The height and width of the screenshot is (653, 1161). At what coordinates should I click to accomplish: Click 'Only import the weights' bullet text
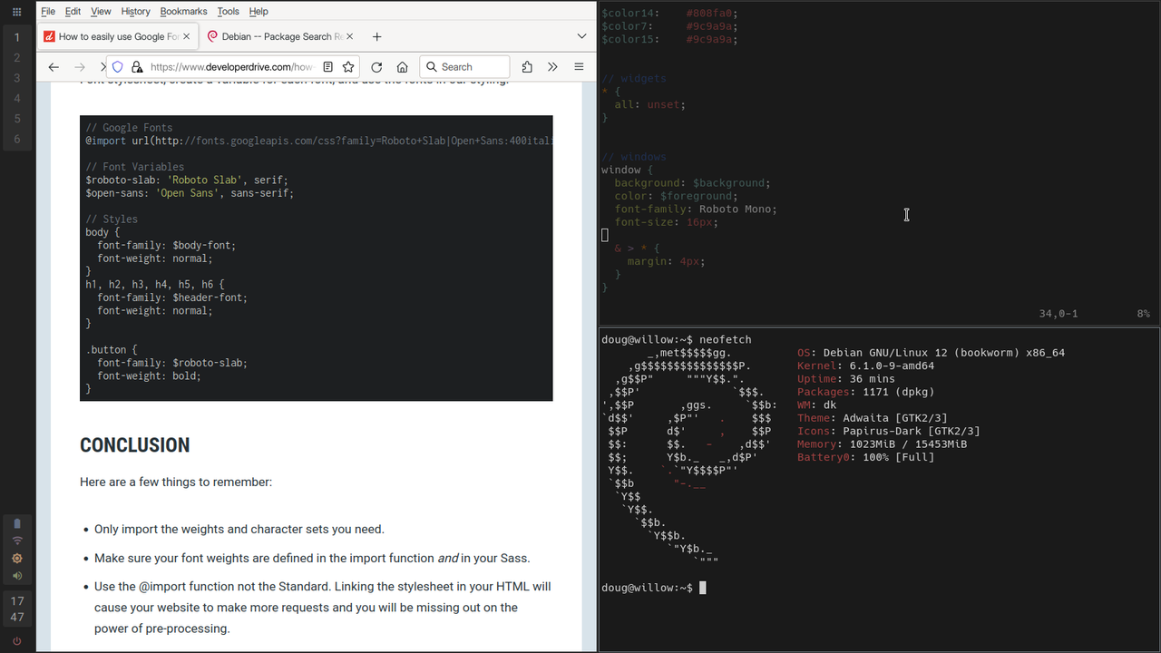coord(239,530)
